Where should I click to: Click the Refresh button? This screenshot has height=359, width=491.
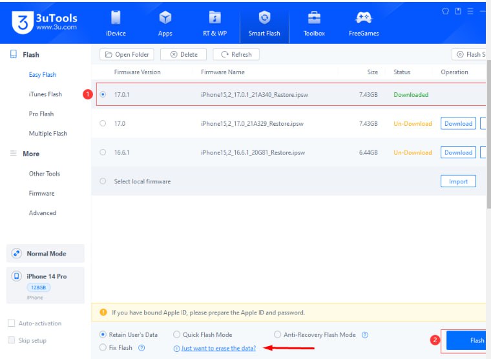point(236,54)
